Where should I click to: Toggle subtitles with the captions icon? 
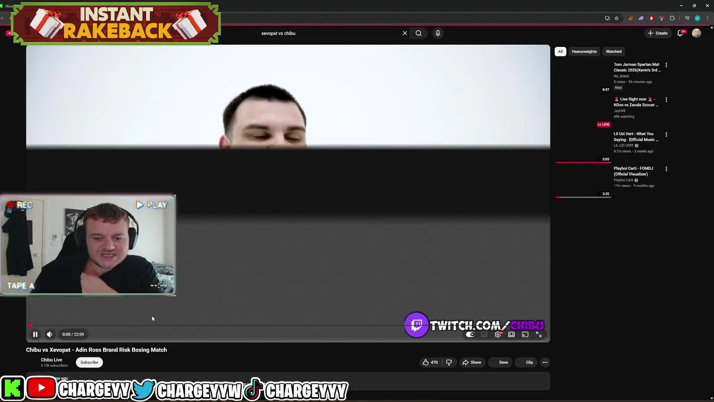(484, 334)
